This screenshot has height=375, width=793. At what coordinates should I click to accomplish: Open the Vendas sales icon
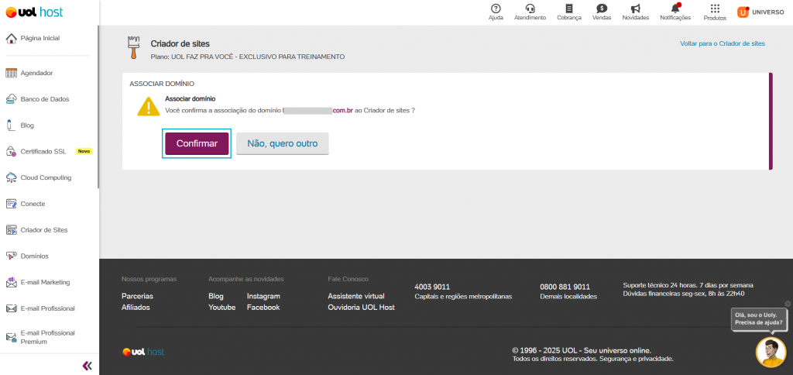point(602,9)
